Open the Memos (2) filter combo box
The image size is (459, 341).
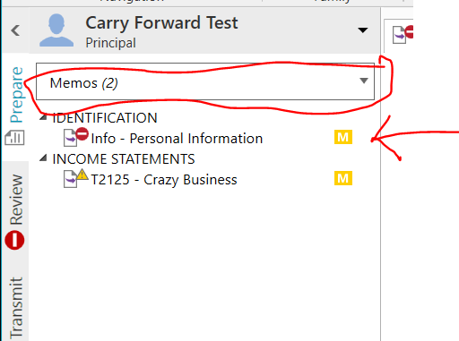click(205, 81)
